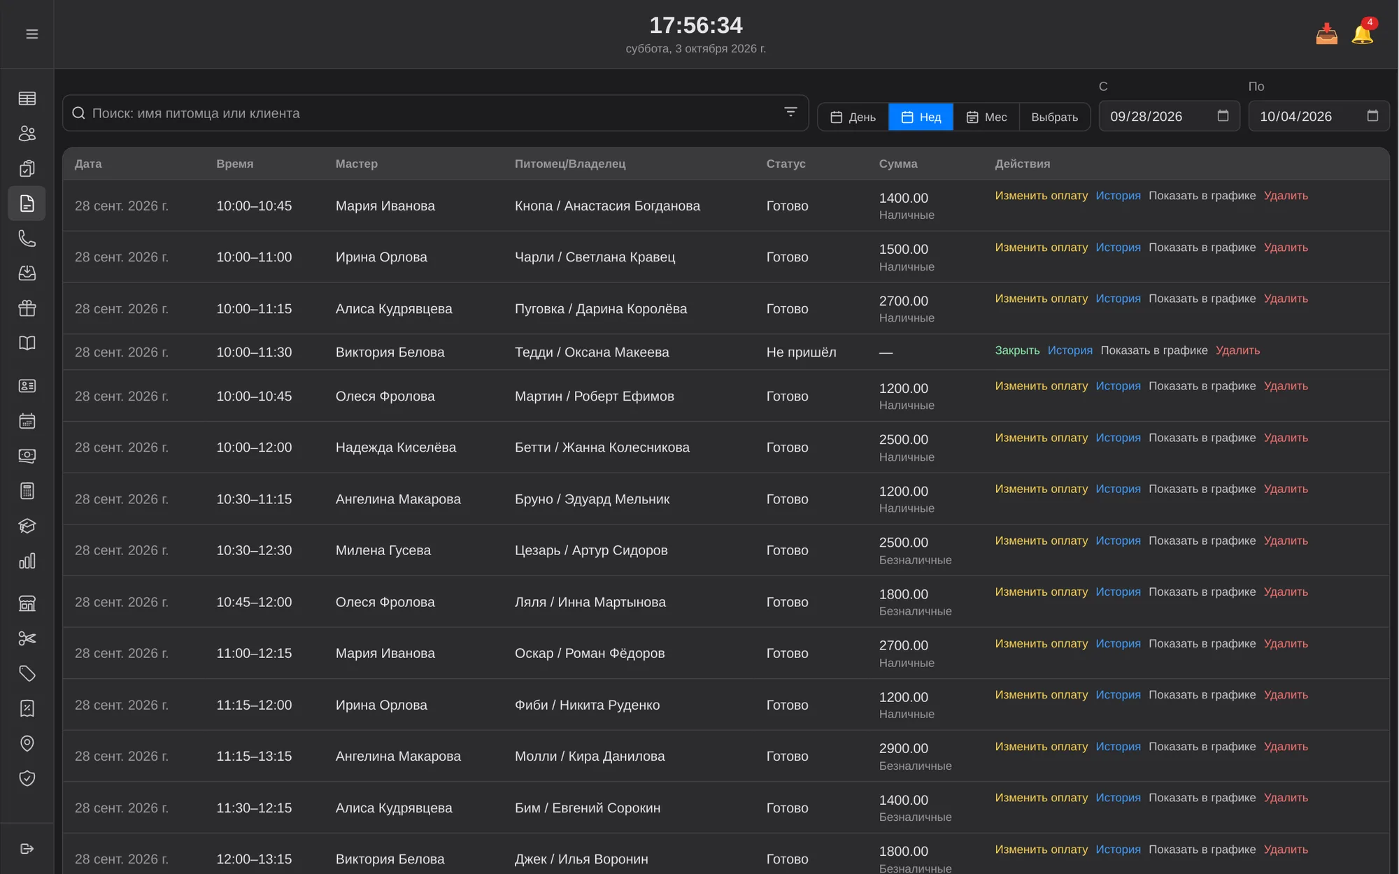Select the Выбрать range option

click(1054, 117)
